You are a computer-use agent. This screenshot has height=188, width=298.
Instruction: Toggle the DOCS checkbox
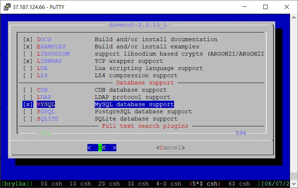point(28,39)
